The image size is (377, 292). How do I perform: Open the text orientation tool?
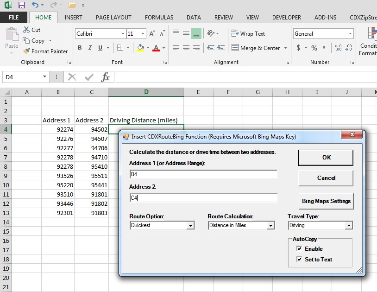(x=211, y=33)
